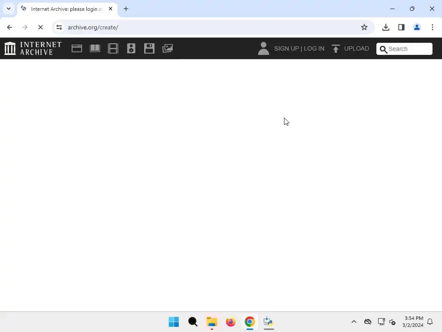The image size is (442, 332).
Task: Click the OneDrive cloud tray icon
Action: coord(368,322)
